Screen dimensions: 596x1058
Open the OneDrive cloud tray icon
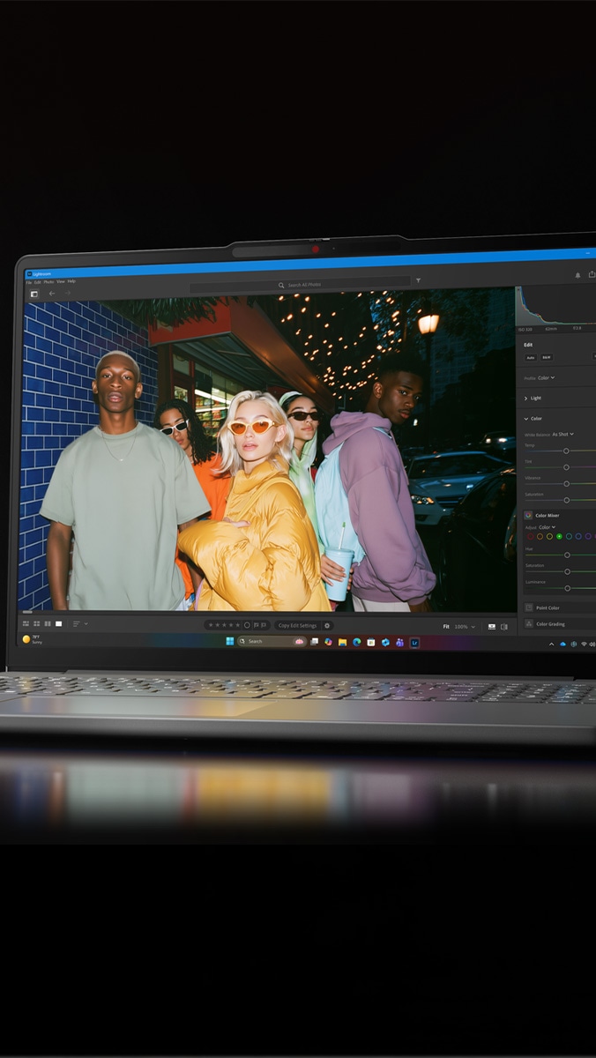562,644
